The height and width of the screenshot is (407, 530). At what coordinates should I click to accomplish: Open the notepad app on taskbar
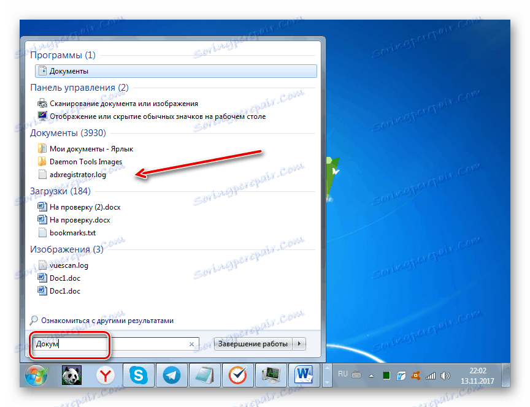(x=204, y=375)
